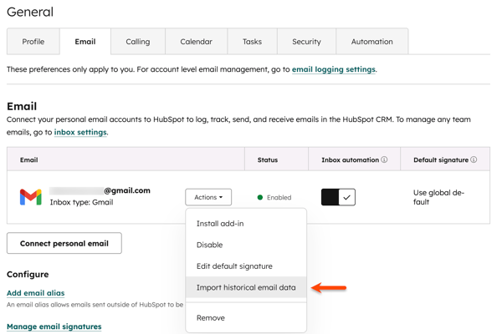Toggle the Inbox automation switch
The image size is (502, 334).
(x=338, y=197)
